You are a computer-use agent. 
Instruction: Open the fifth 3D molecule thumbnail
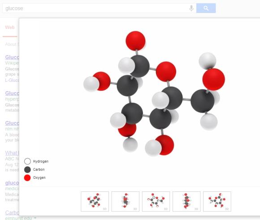coord(217,201)
